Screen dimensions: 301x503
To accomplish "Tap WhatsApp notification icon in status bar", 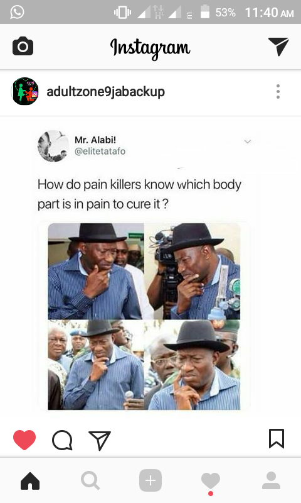I will pos(17,12).
